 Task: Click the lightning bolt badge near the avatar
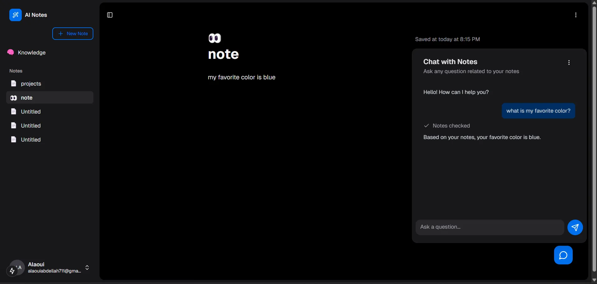tap(12, 271)
